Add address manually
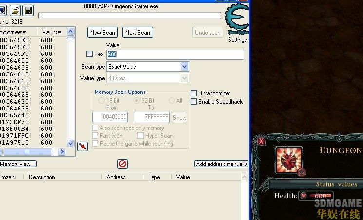The width and height of the screenshot is (363, 220). pos(221,164)
